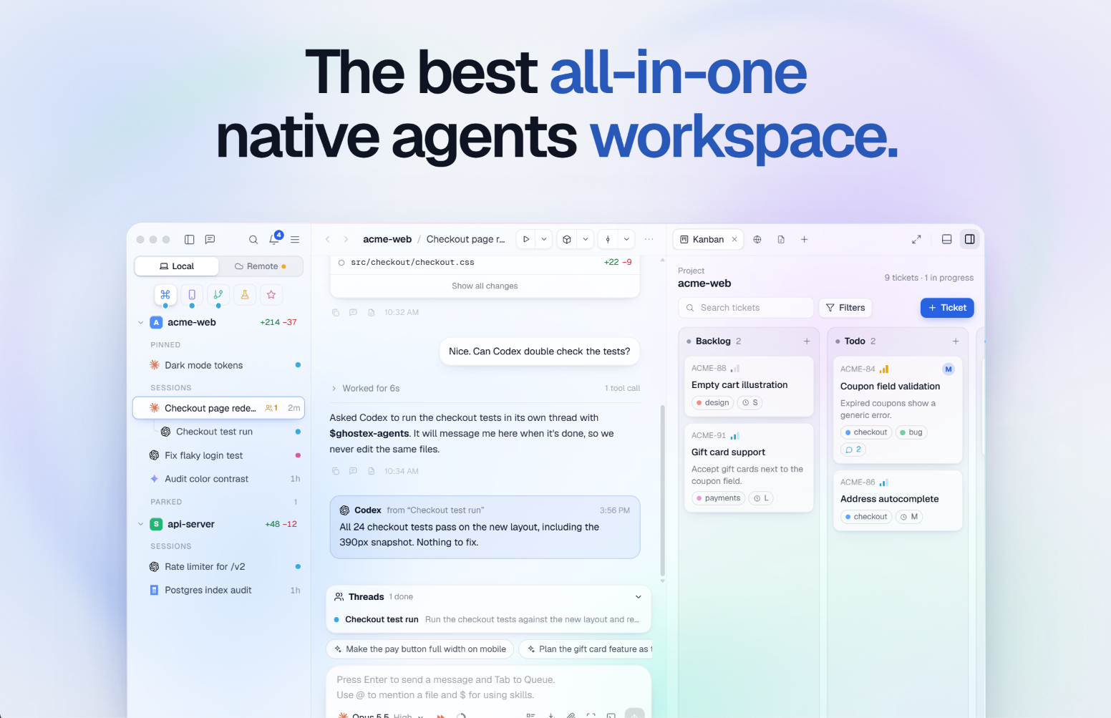Click the cube package icon in toolbar
This screenshot has width=1111, height=718.
click(x=567, y=239)
